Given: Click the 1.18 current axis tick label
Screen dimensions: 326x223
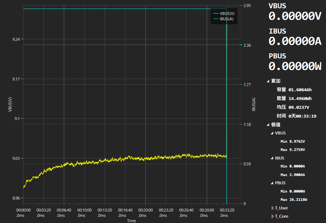Looking at the screenshot, I should [x=247, y=125].
